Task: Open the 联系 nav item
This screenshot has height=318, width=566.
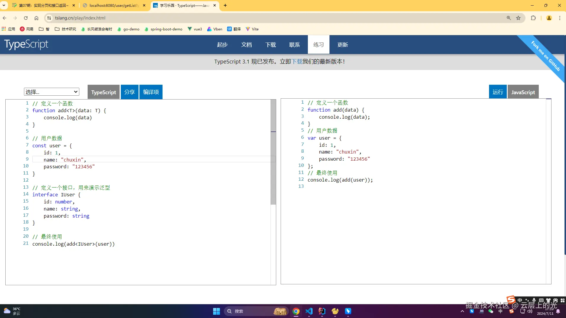Action: 295,45
